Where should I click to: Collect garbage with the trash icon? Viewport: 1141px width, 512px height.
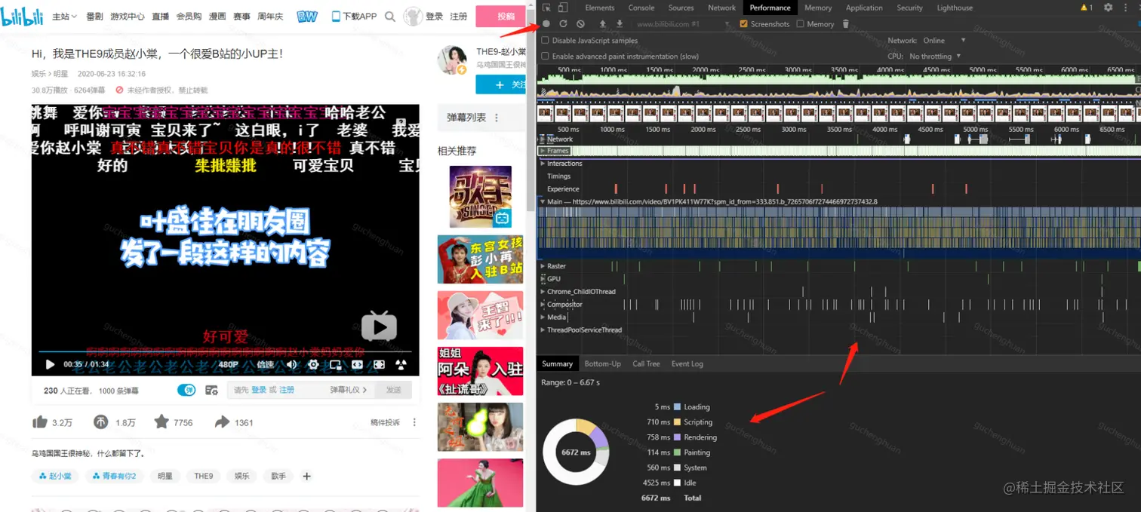point(845,24)
